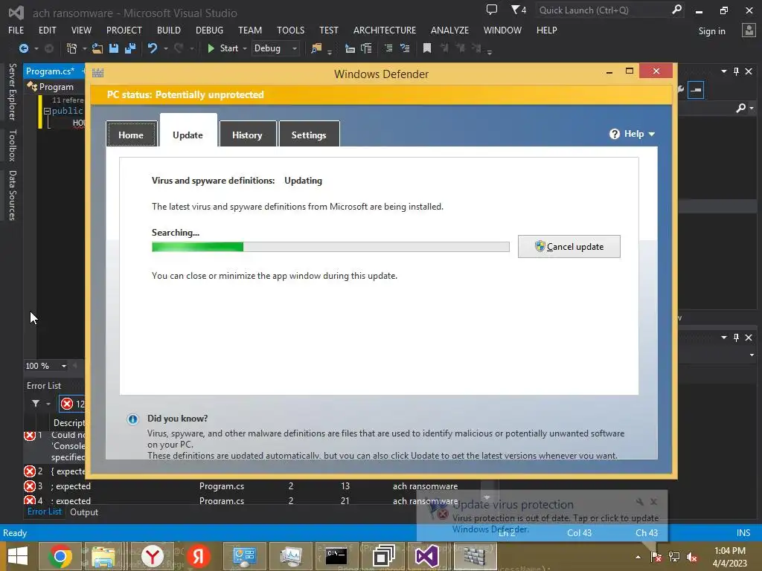Click the notifications flag icon showing 4
762x571 pixels.
coord(519,10)
